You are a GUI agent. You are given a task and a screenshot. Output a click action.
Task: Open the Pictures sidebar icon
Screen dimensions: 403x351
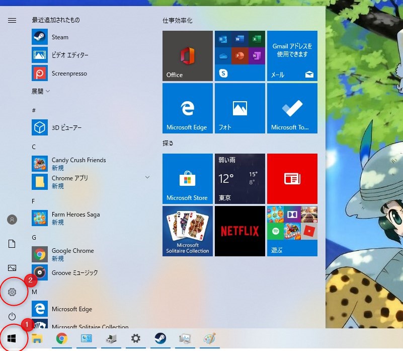click(12, 268)
